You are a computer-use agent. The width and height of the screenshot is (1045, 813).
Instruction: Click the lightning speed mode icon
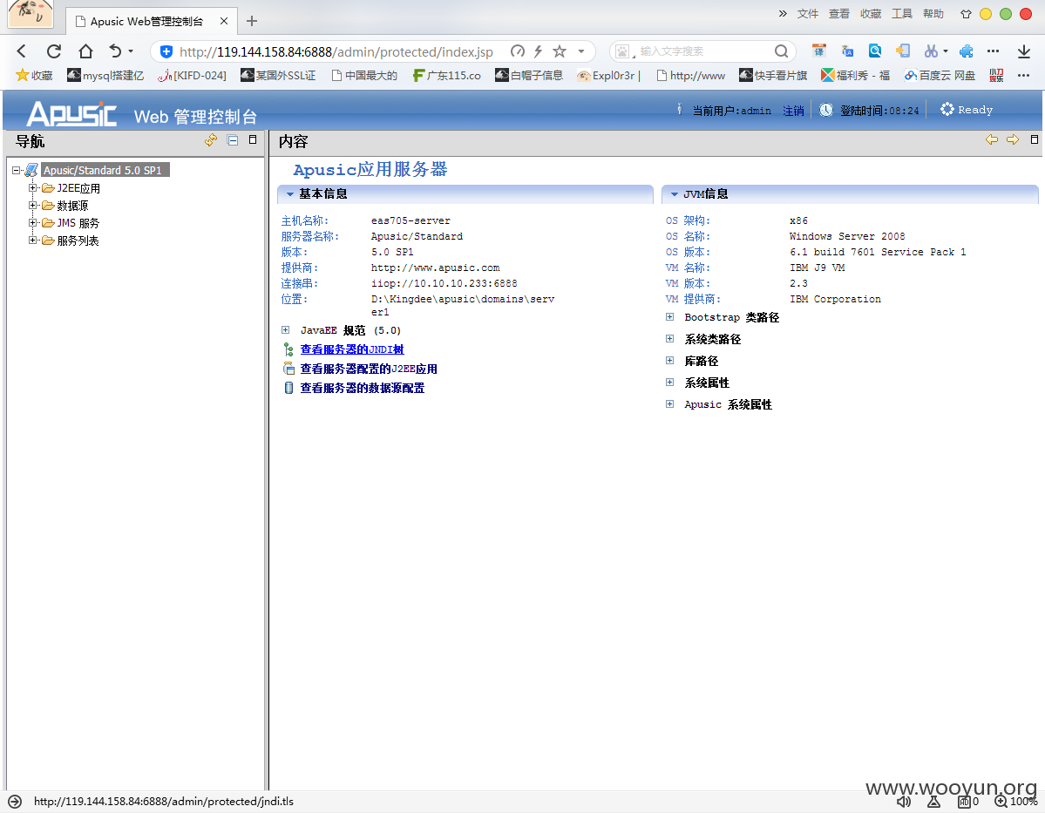(538, 51)
